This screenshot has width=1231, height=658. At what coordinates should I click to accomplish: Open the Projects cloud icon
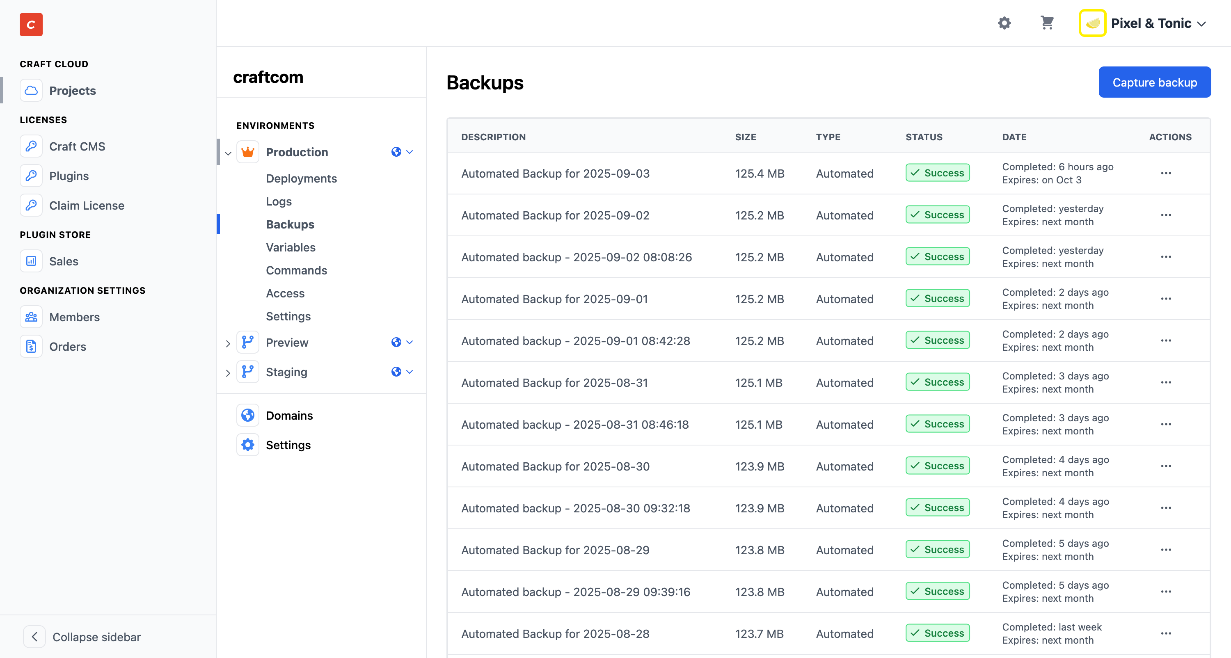tap(31, 90)
